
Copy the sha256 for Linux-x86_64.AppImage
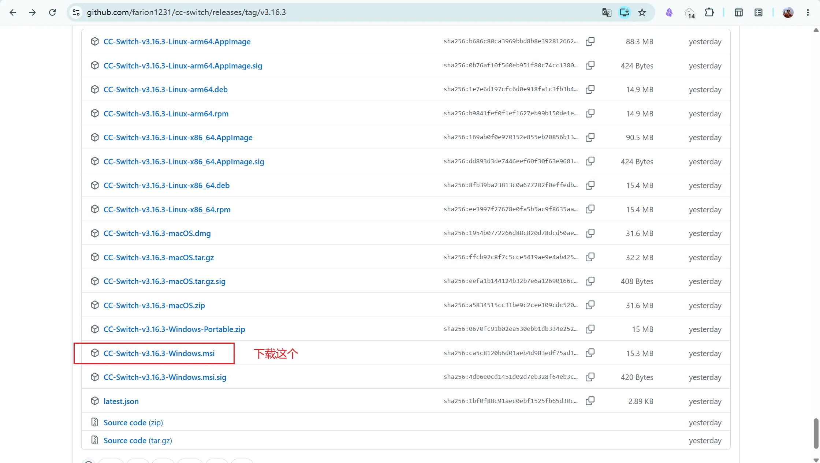(590, 137)
